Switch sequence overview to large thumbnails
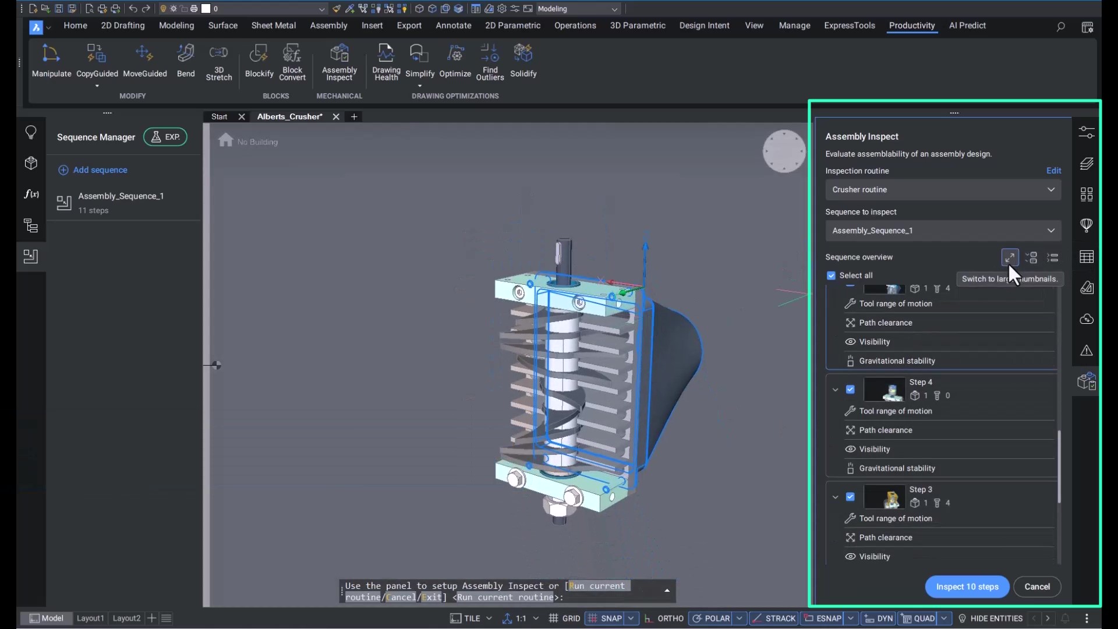This screenshot has width=1118, height=629. tap(1009, 257)
